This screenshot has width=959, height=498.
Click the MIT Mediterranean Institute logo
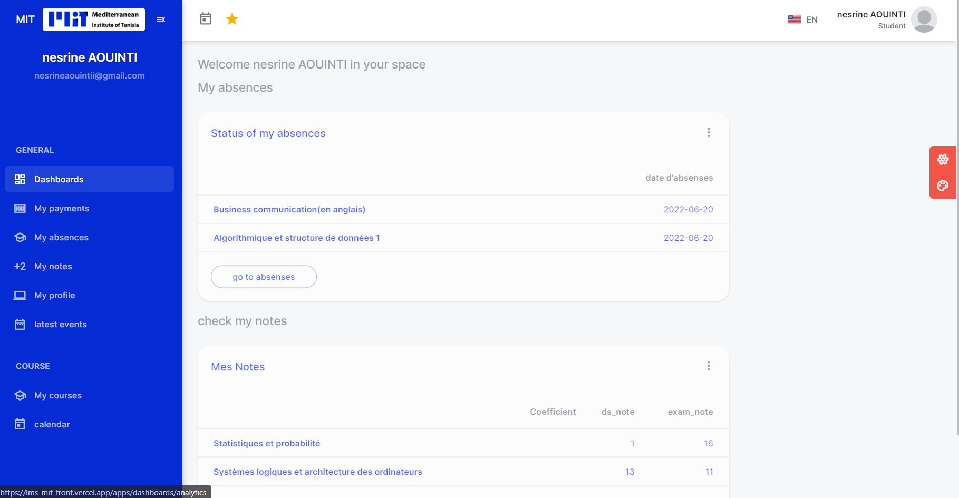[x=93, y=19]
